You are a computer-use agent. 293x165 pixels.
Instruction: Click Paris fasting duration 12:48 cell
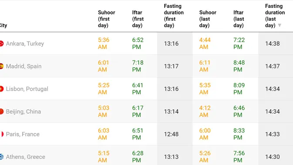[x=171, y=134]
